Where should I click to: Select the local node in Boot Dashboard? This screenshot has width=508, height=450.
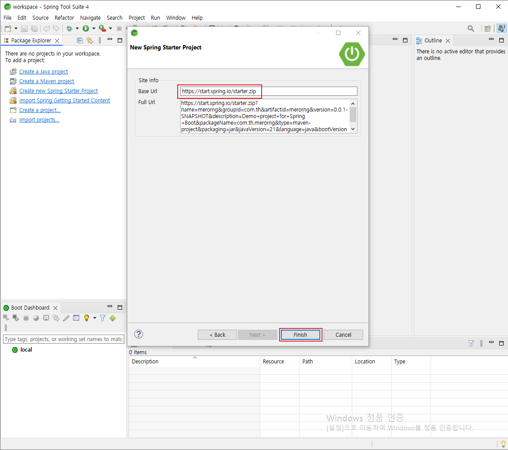coord(26,350)
